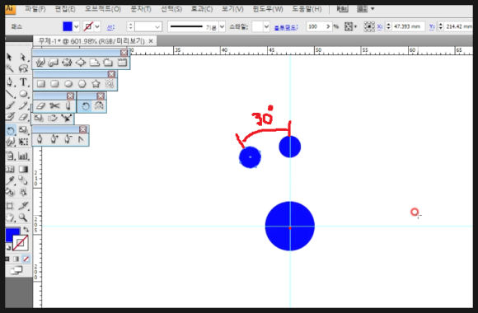Select the Line Segment tool
478x313 pixels.
point(9,94)
